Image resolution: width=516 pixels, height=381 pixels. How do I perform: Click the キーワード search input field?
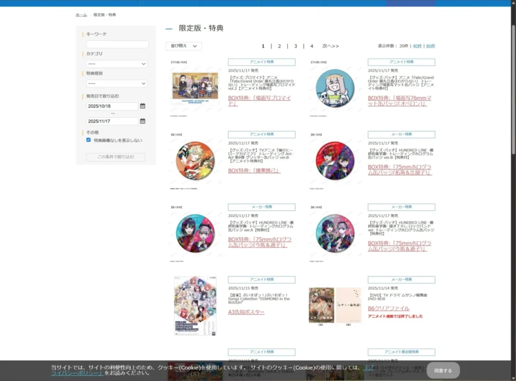click(117, 44)
